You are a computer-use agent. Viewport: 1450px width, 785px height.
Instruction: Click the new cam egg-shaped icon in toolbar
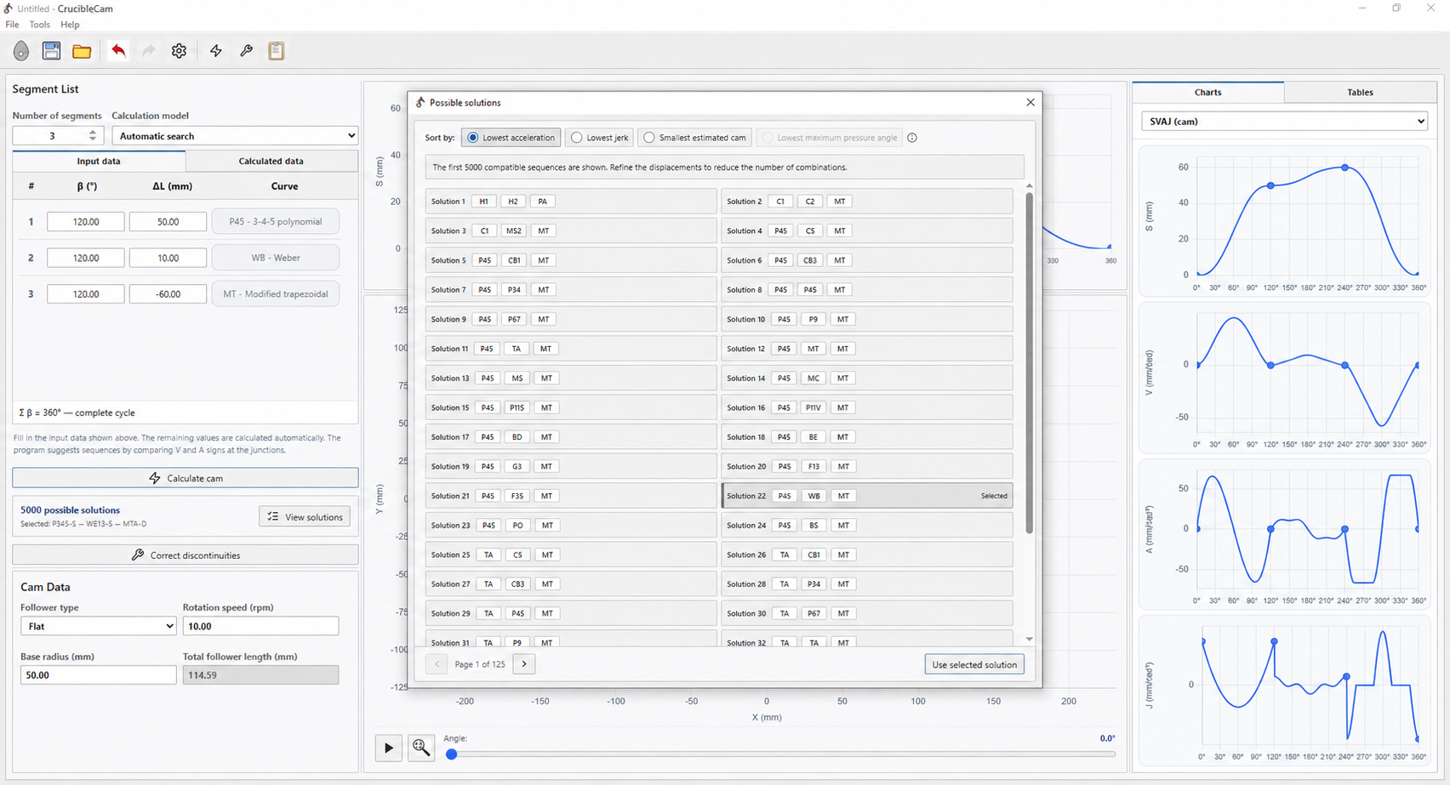(21, 51)
